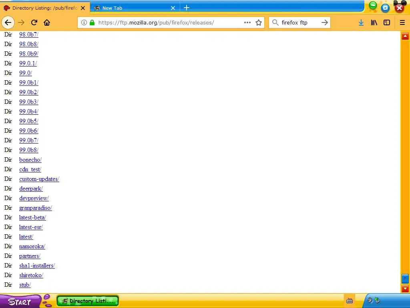Open the Start menu
410x308 pixels.
tap(20, 302)
